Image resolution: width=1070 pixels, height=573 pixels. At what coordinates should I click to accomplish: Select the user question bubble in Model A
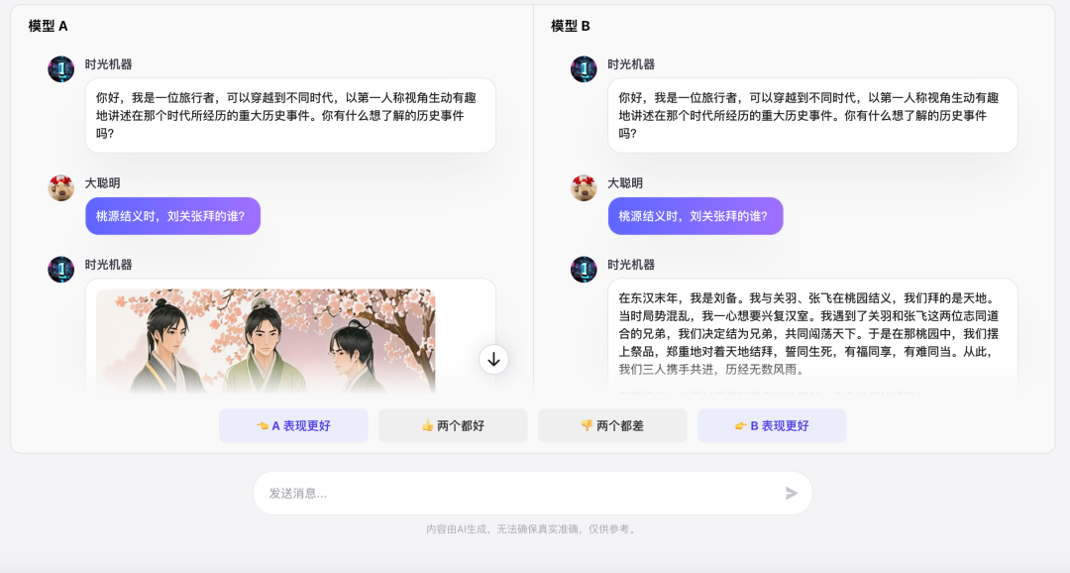(172, 216)
